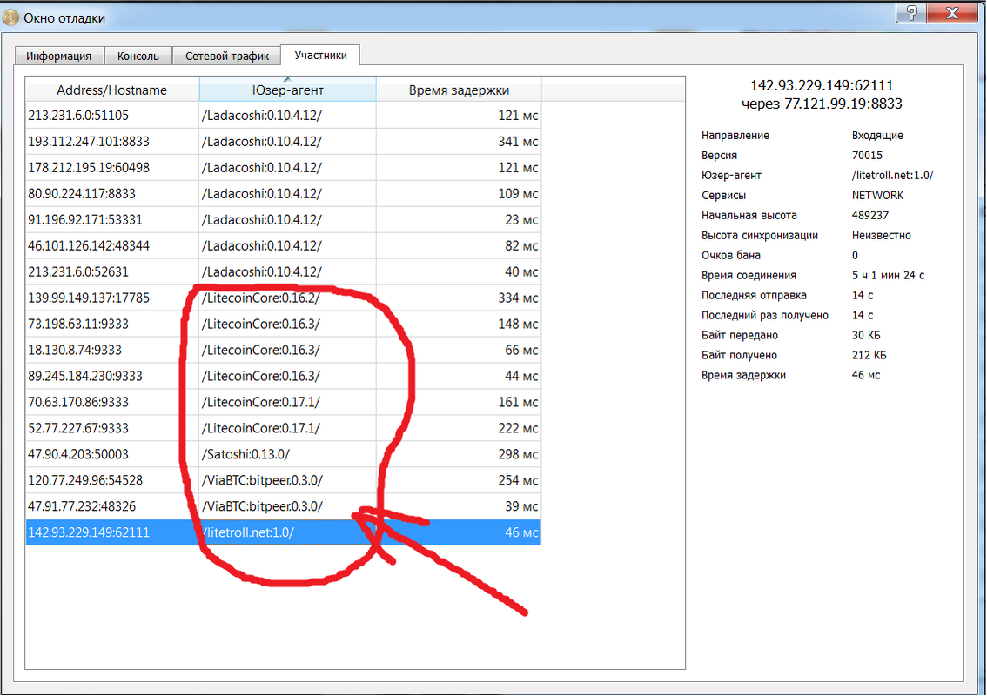Click the Байт передано value 30 КБ
987x696 pixels.
[866, 336]
